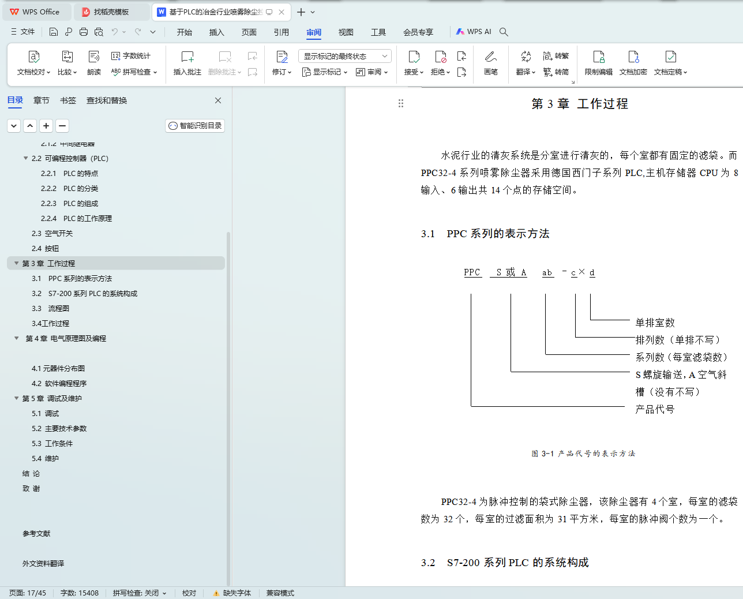This screenshot has width=743, height=599.
Task: Start 朗读 read aloud
Action: (94, 63)
